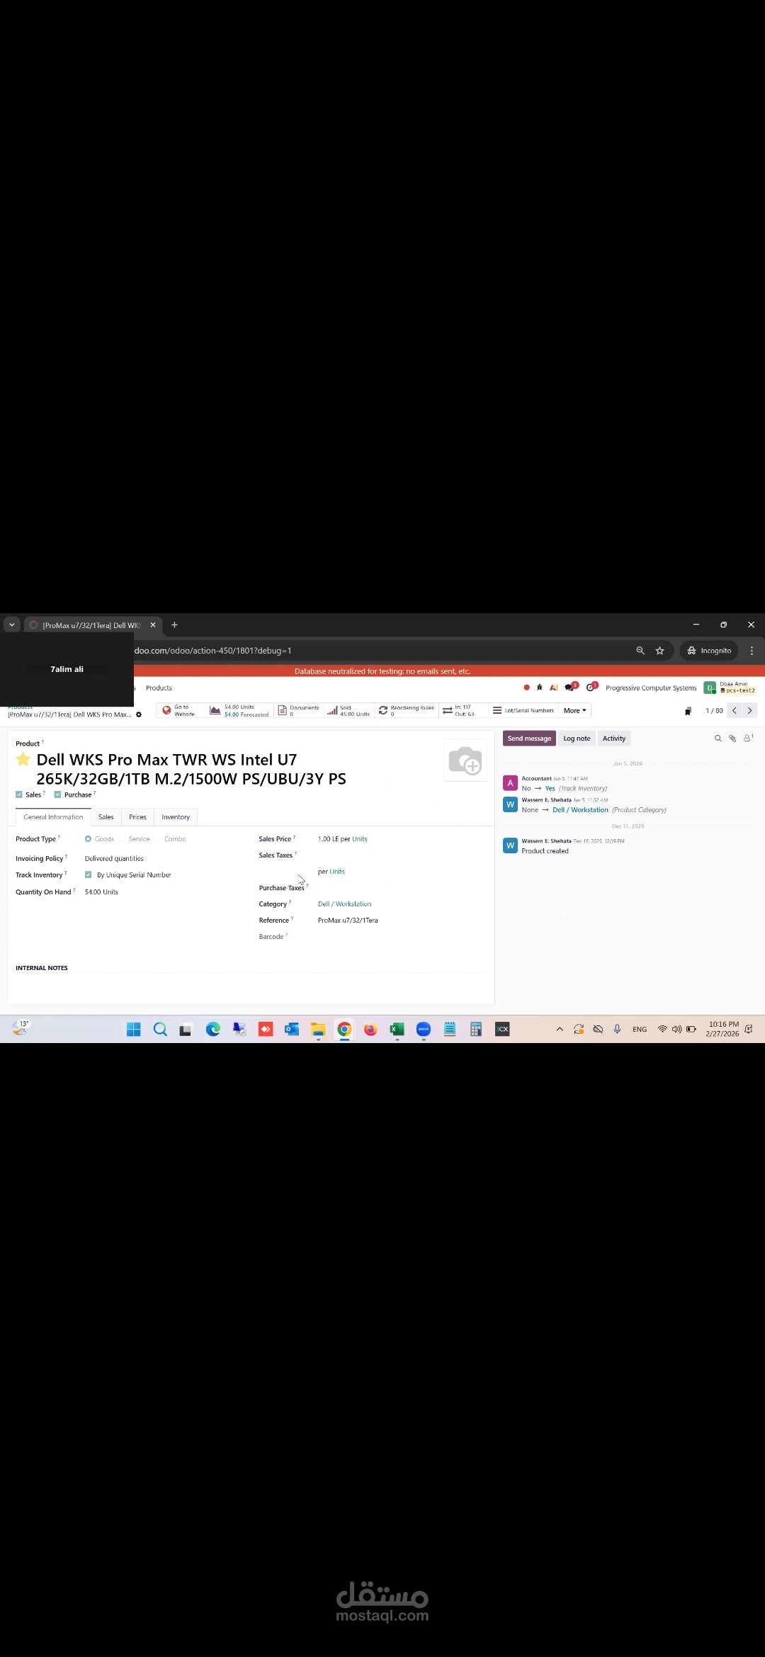Toggle the Purchase checkbox
This screenshot has width=765, height=1657.
point(57,795)
